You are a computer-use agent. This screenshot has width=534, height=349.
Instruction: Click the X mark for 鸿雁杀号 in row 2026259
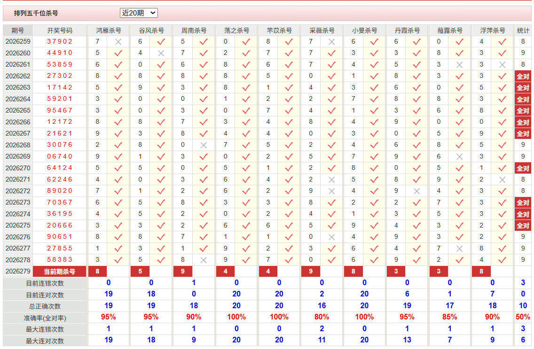118,42
